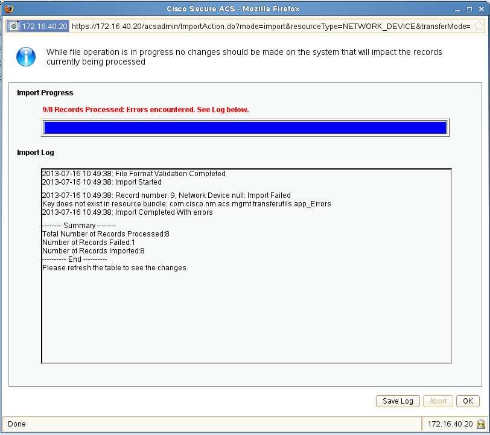Viewport: 490px width, 435px height.
Task: Click the '9/8 Records Processed' error message
Action: click(145, 110)
